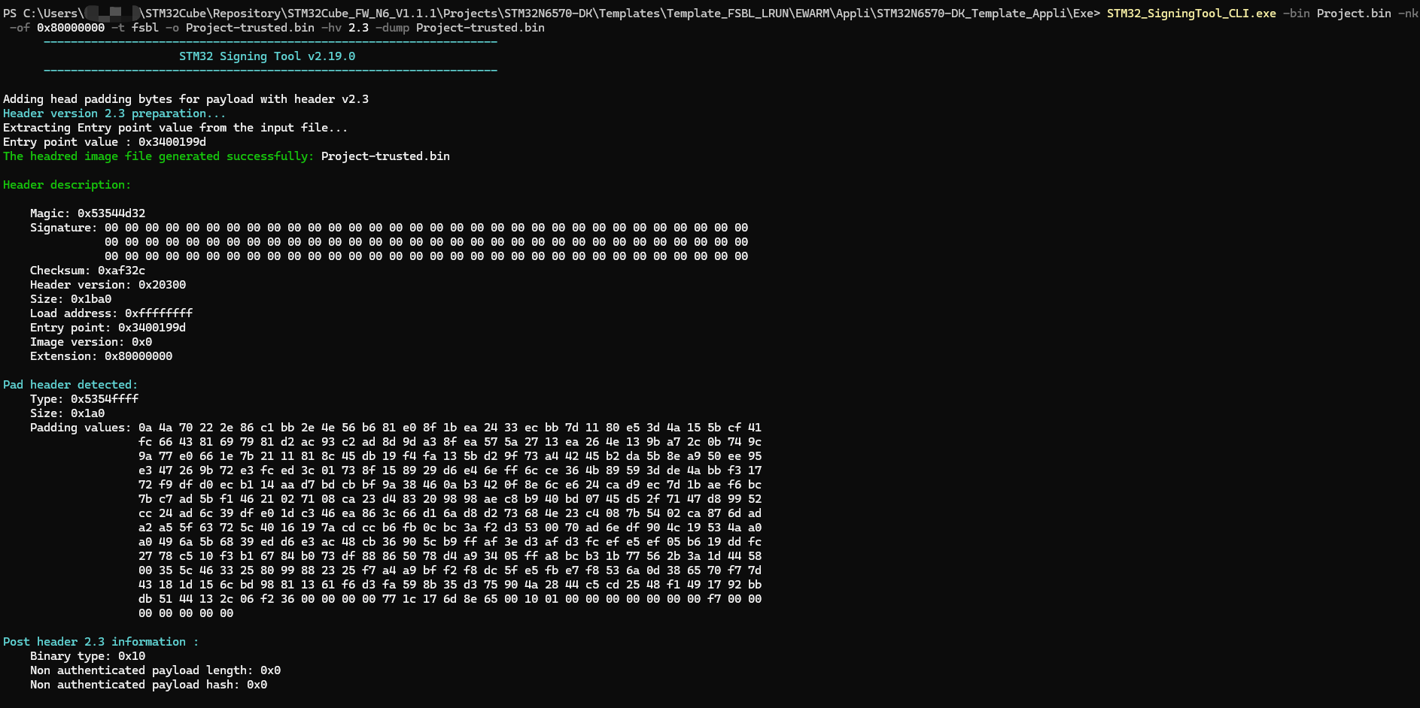Click the 'Size: 0x1ba0' line
Screen dimensions: 1420x708
(71, 299)
